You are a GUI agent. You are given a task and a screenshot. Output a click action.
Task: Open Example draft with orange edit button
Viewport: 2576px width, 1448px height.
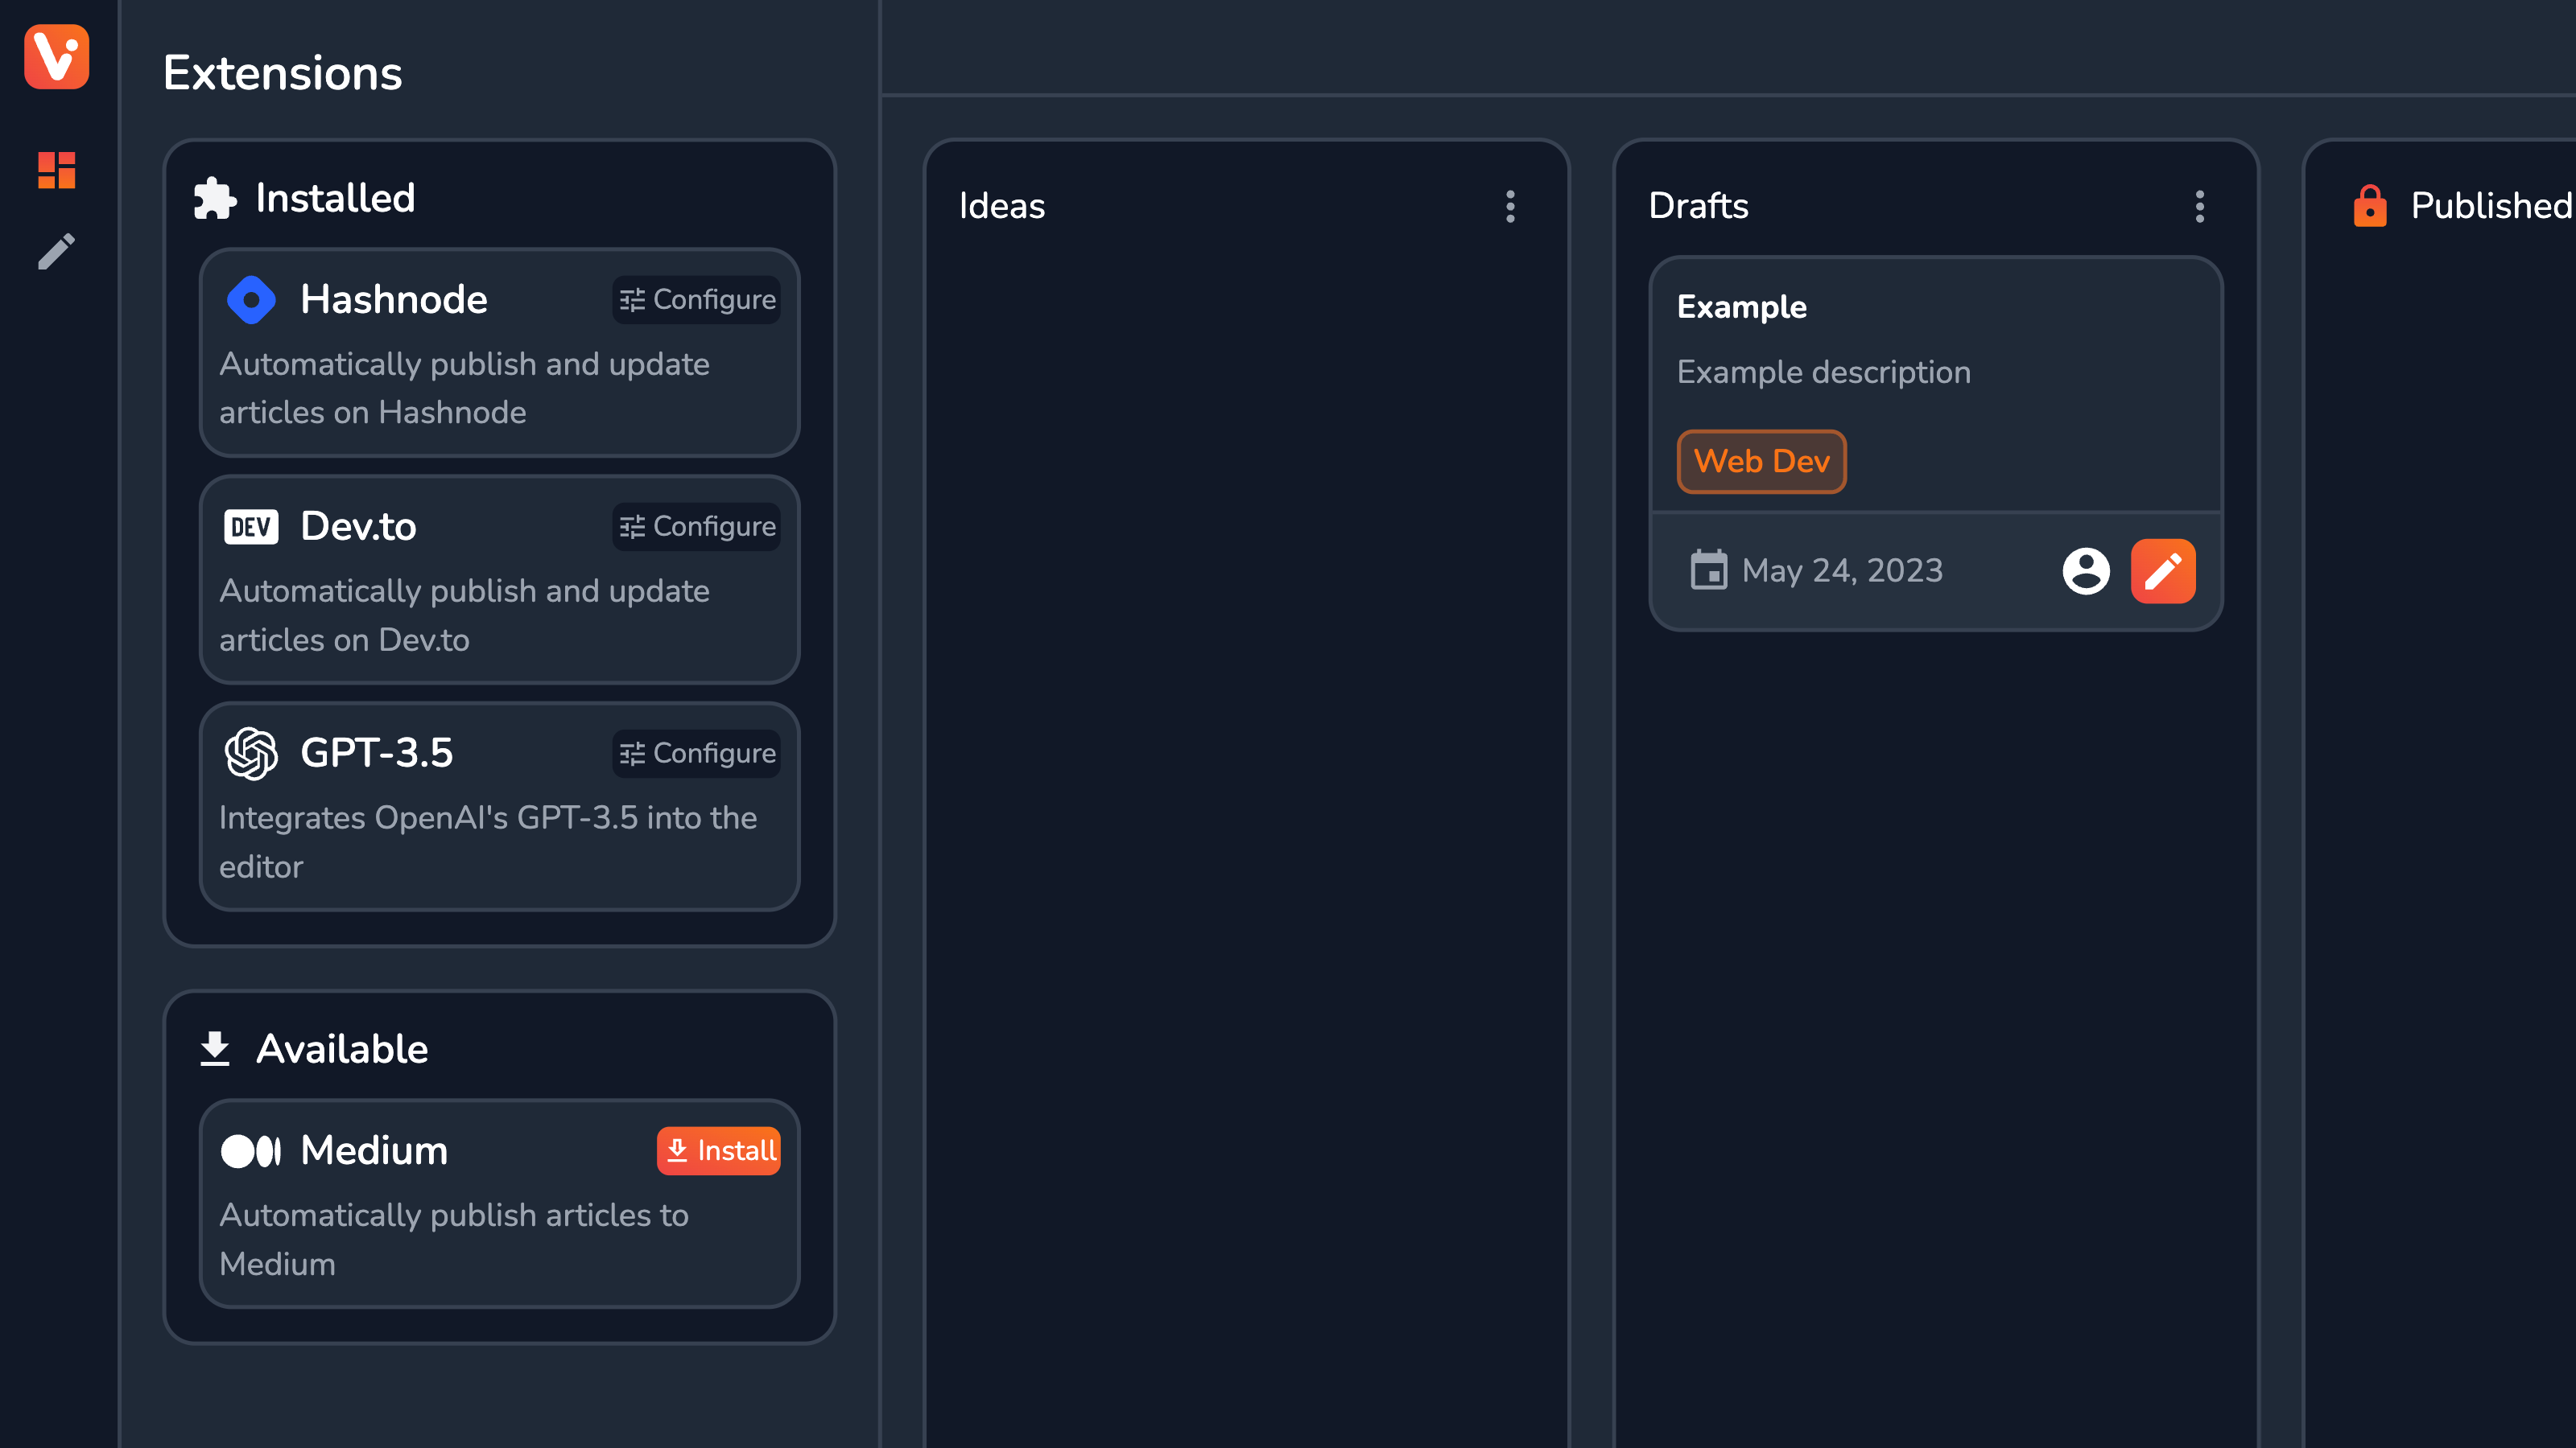(2163, 570)
